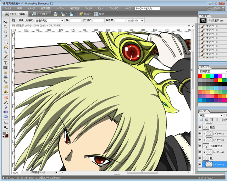227x181 pixels.
Task: Hide layer レイヤー 21 with eye icon
Action: coord(200,139)
